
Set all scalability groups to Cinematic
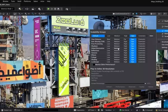click(x=142, y=36)
